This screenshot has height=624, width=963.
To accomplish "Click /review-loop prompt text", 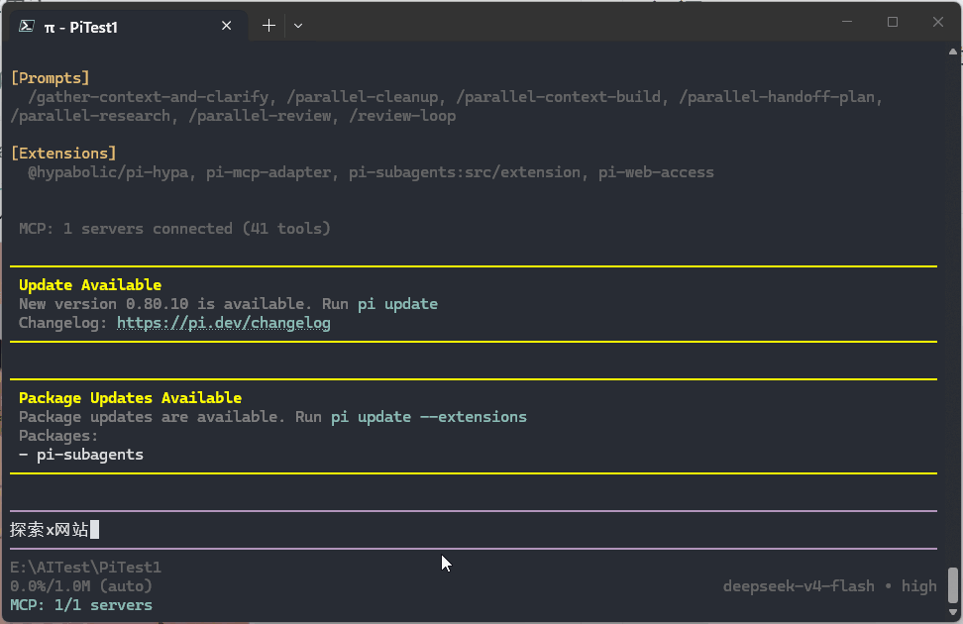I will [x=402, y=116].
